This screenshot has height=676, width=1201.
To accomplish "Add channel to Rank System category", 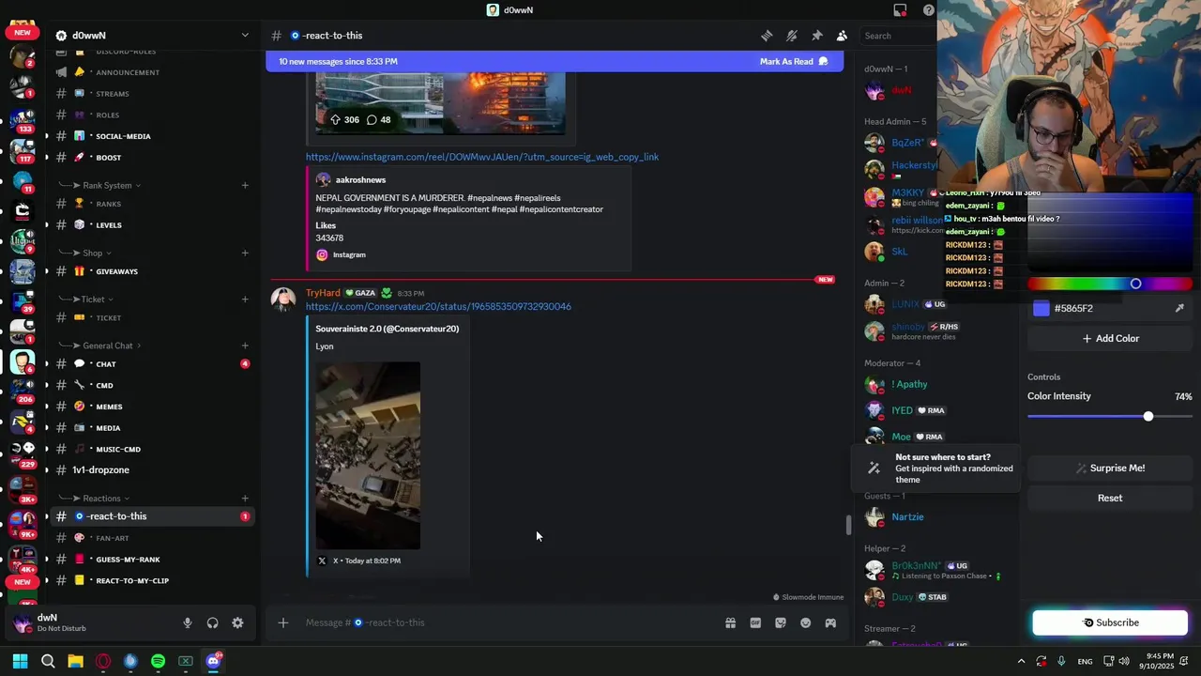I will click(x=245, y=185).
